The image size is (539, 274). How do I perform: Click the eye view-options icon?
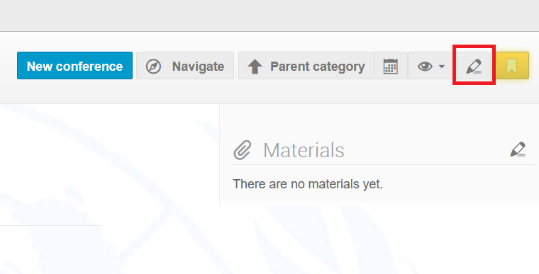[425, 66]
